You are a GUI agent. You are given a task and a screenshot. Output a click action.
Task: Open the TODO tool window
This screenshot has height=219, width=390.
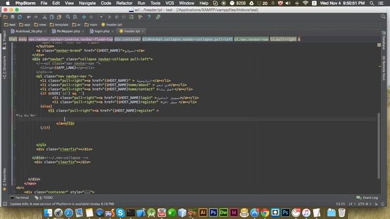point(44,198)
